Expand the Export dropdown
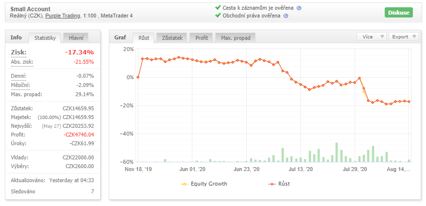The height and width of the screenshot is (206, 426). tap(403, 36)
